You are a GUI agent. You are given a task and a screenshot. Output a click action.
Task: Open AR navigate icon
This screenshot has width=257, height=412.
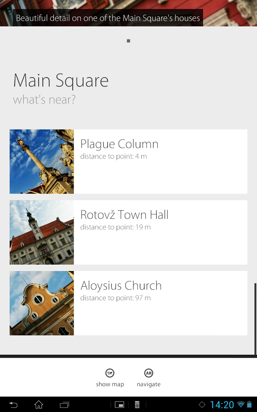(149, 373)
